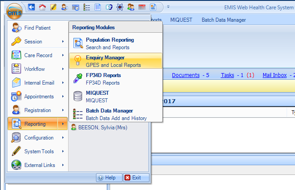Click the blue cards toolbar icon
The width and height of the screenshot is (295, 190).
click(x=109, y=8)
